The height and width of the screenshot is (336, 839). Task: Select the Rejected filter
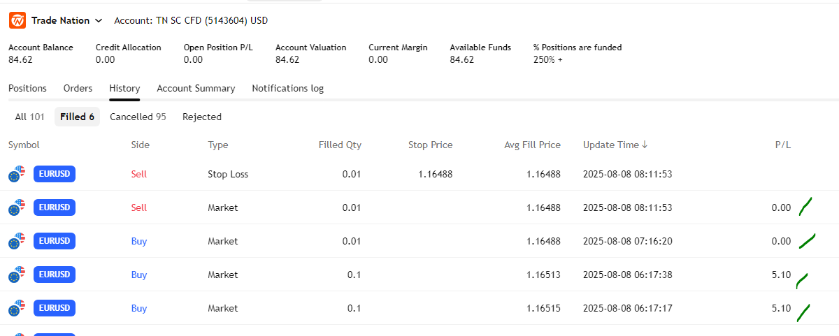pos(202,117)
